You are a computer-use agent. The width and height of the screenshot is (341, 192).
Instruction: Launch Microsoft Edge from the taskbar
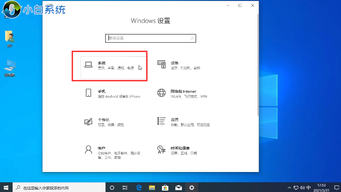(139, 187)
